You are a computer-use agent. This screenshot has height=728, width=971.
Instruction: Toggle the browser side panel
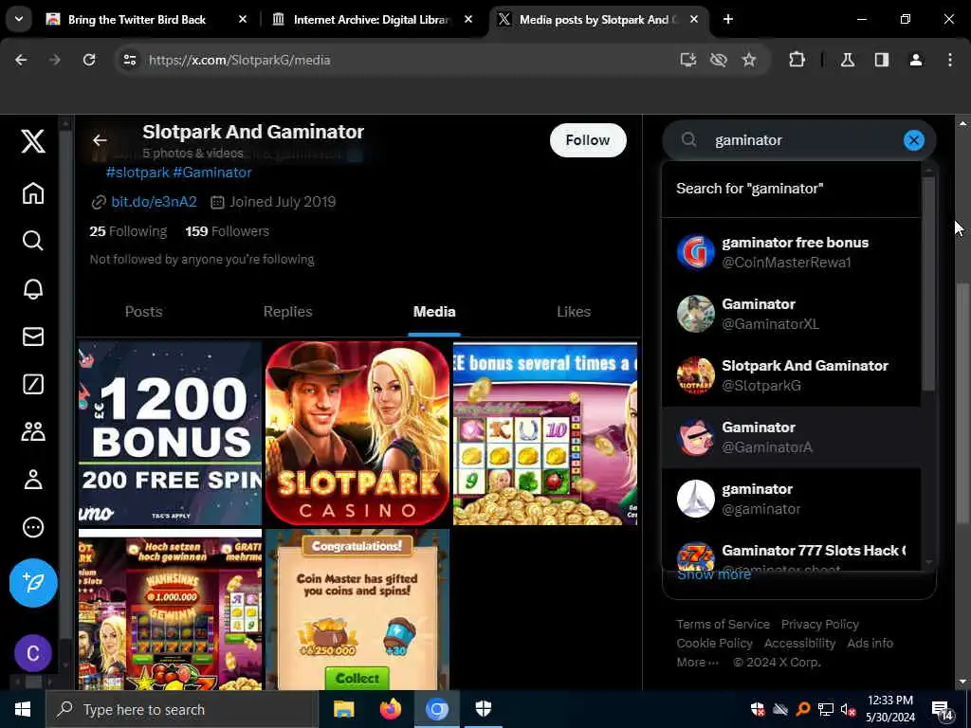[x=882, y=60]
